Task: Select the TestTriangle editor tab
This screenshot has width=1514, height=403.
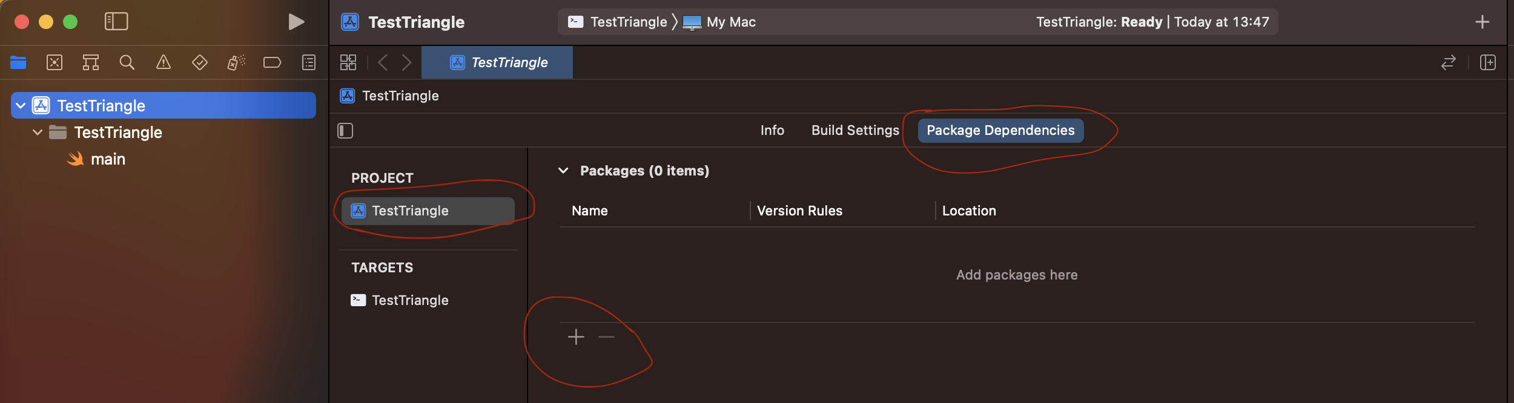Action: (497, 62)
